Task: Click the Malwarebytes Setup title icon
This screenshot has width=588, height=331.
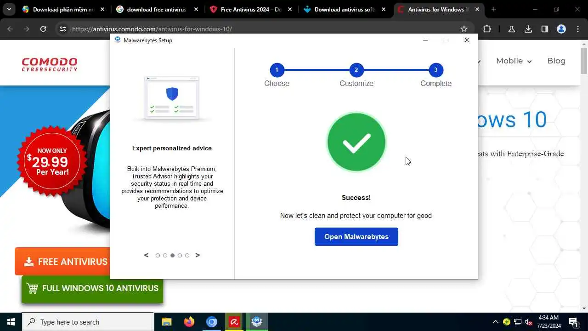Action: pos(118,40)
